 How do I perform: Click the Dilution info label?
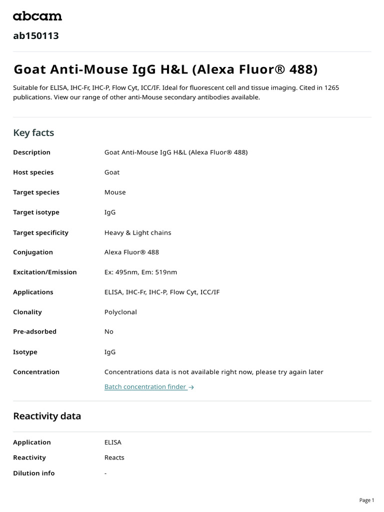click(34, 473)
